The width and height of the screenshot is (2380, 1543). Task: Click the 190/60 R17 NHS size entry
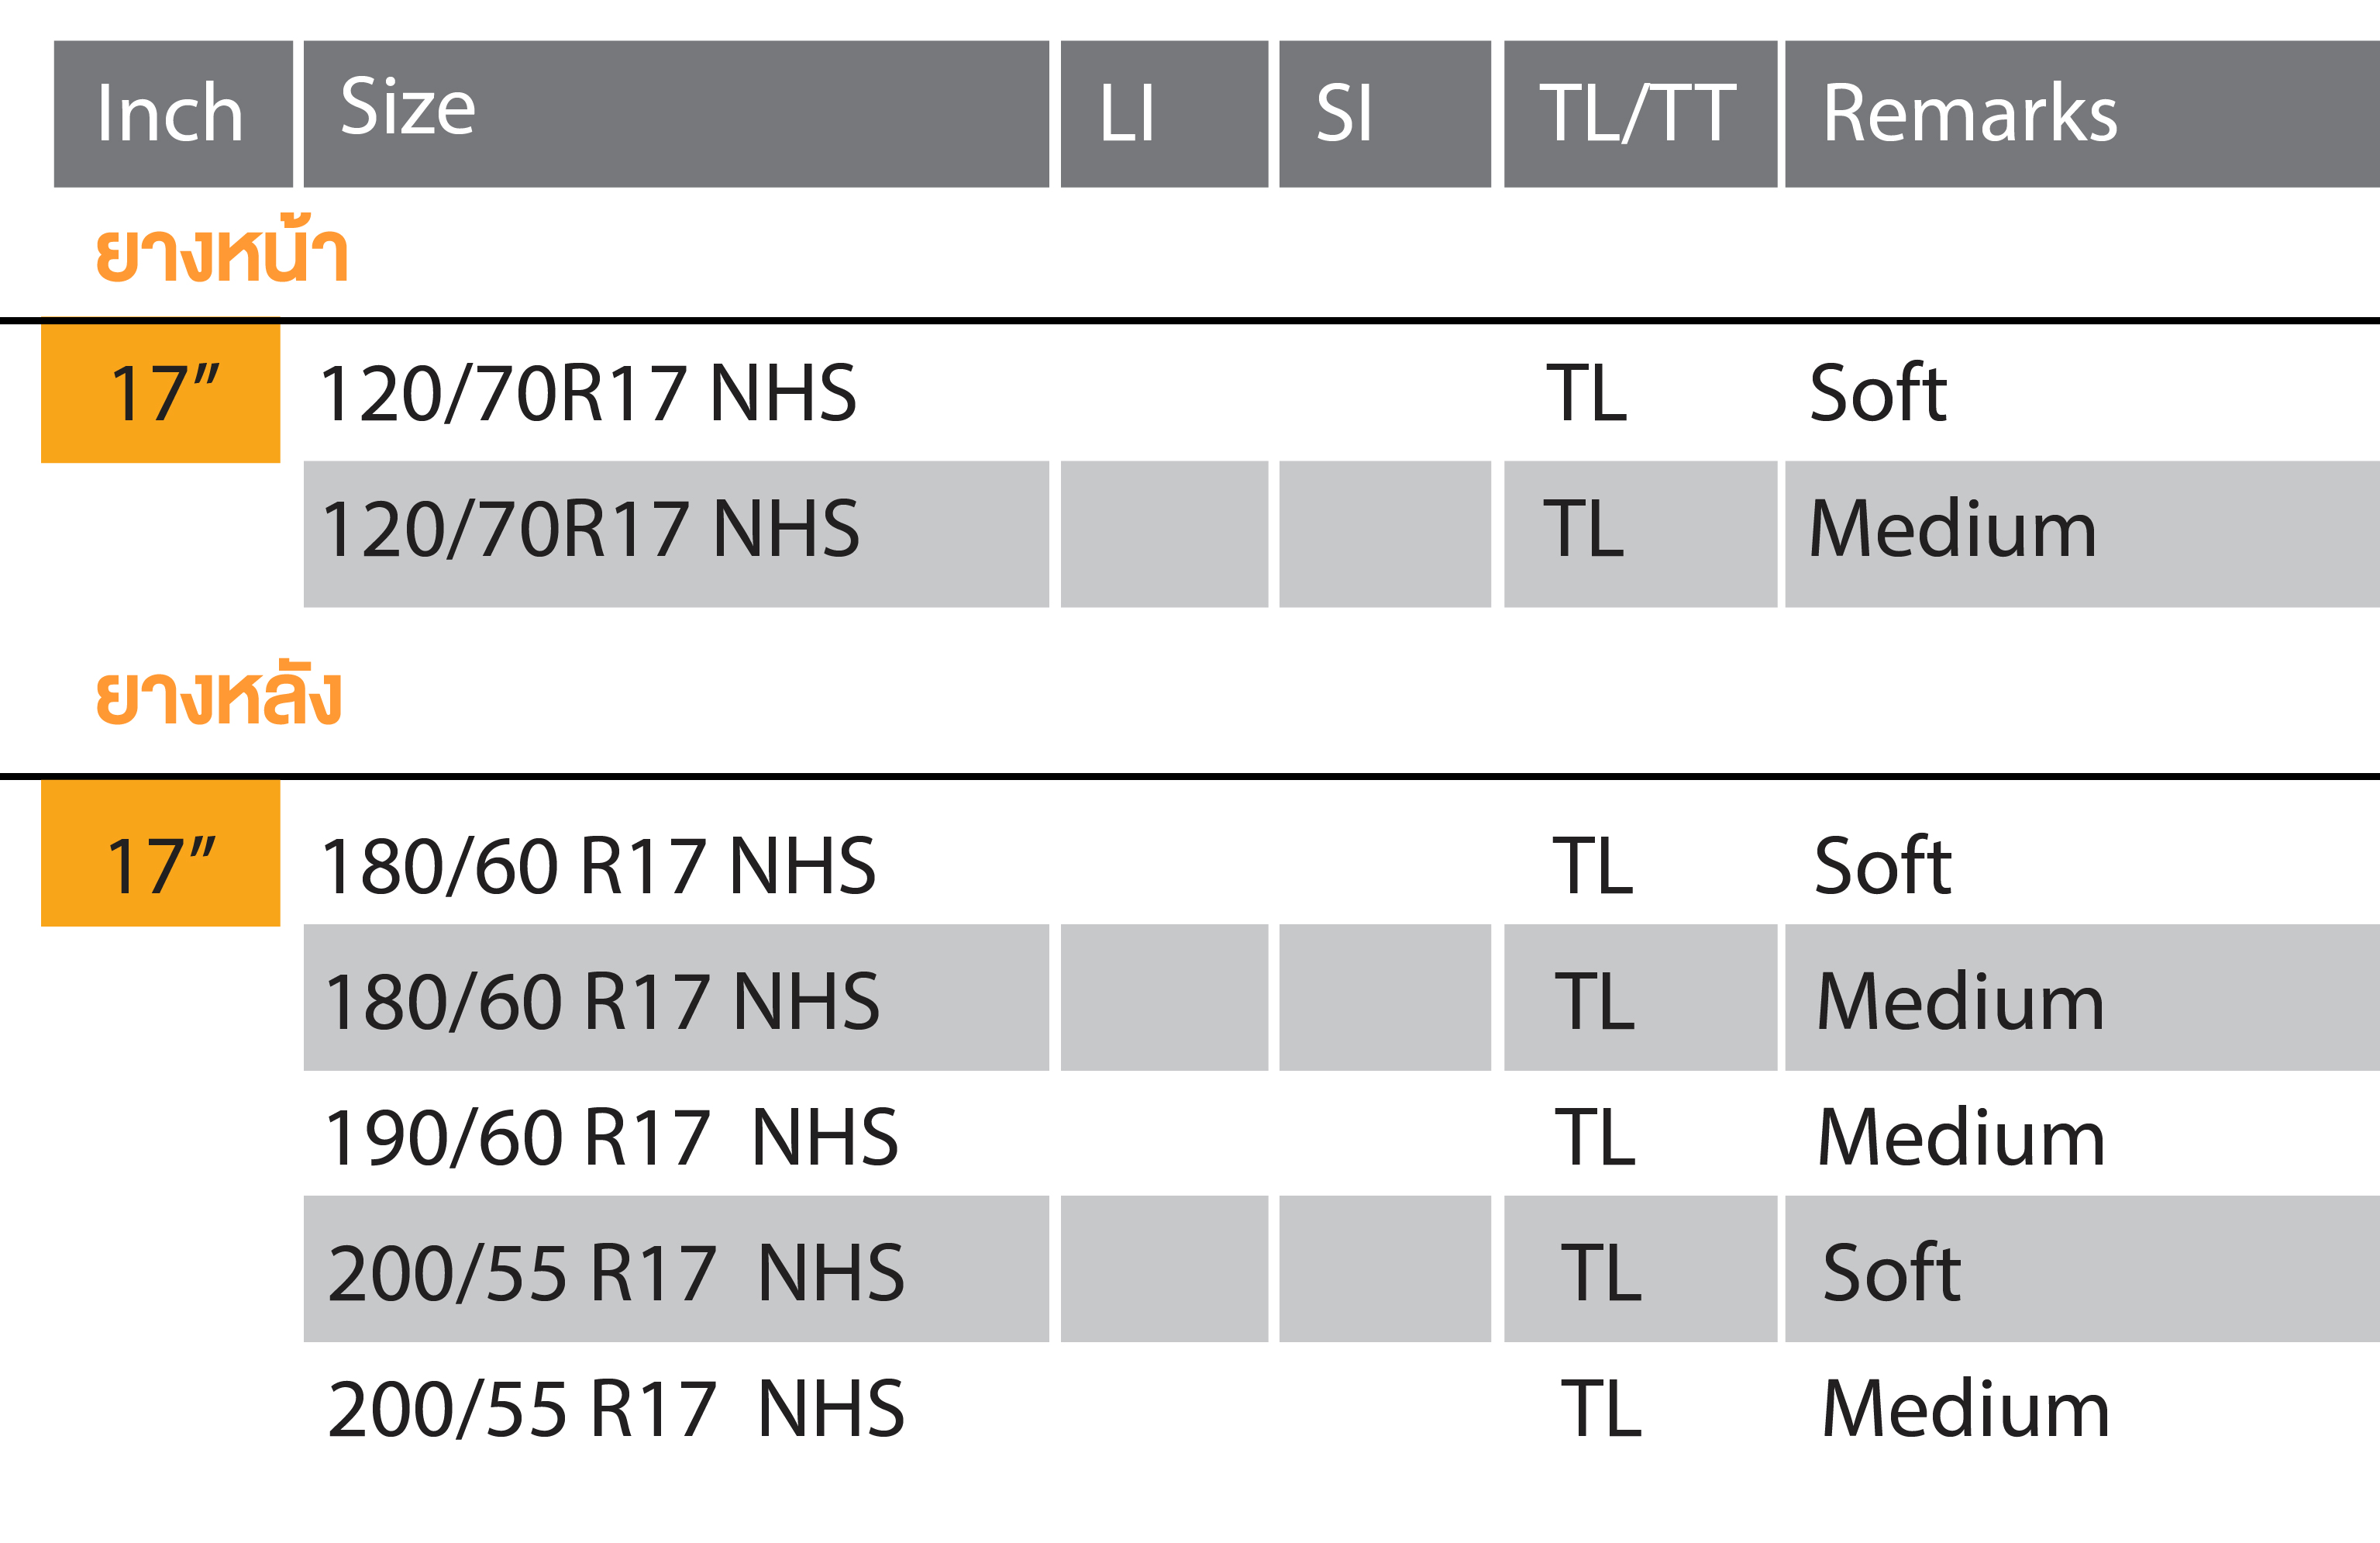click(611, 1137)
